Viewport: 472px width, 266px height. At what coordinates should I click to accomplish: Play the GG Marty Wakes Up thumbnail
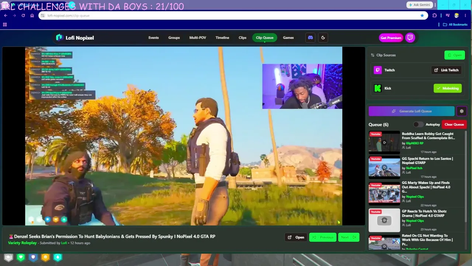tap(384, 193)
